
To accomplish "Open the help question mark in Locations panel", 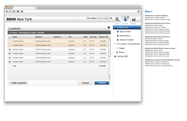I will coord(109,27).
